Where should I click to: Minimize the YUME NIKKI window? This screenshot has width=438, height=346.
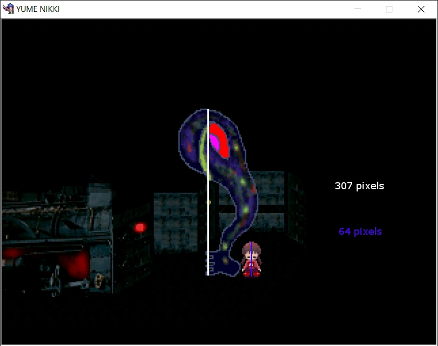click(358, 9)
